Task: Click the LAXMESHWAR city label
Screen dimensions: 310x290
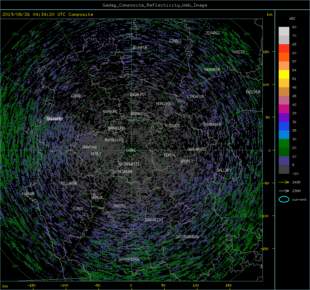Action: (x=122, y=172)
